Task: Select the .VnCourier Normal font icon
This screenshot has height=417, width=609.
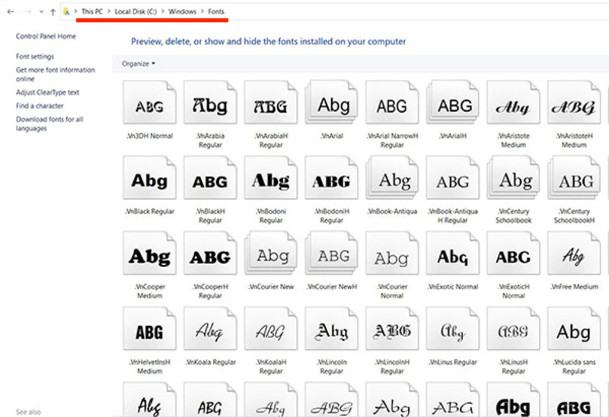Action: pyautogui.click(x=392, y=253)
